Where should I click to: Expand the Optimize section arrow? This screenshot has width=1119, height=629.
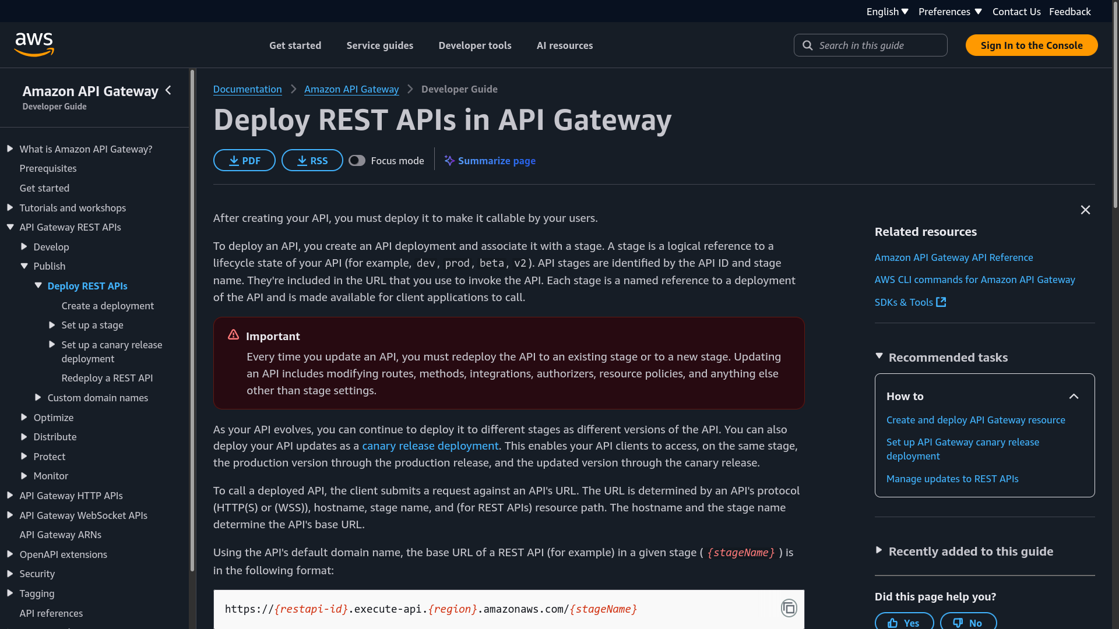(24, 418)
